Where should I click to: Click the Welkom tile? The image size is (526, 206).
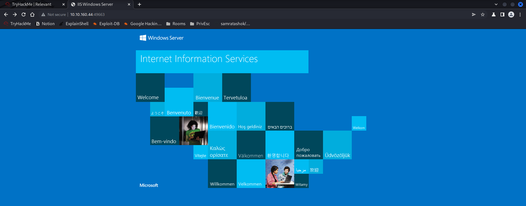tap(359, 123)
